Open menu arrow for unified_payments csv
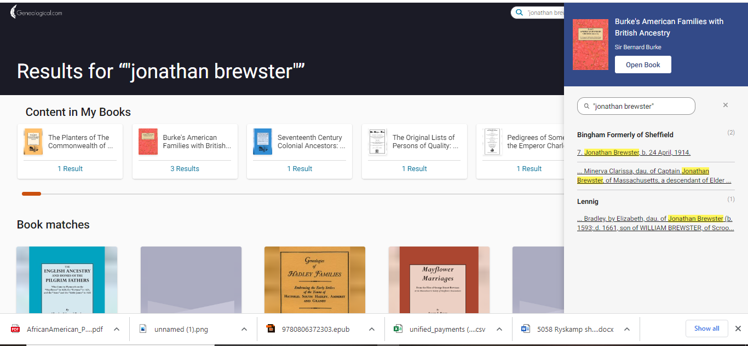This screenshot has height=346, width=748. point(499,329)
